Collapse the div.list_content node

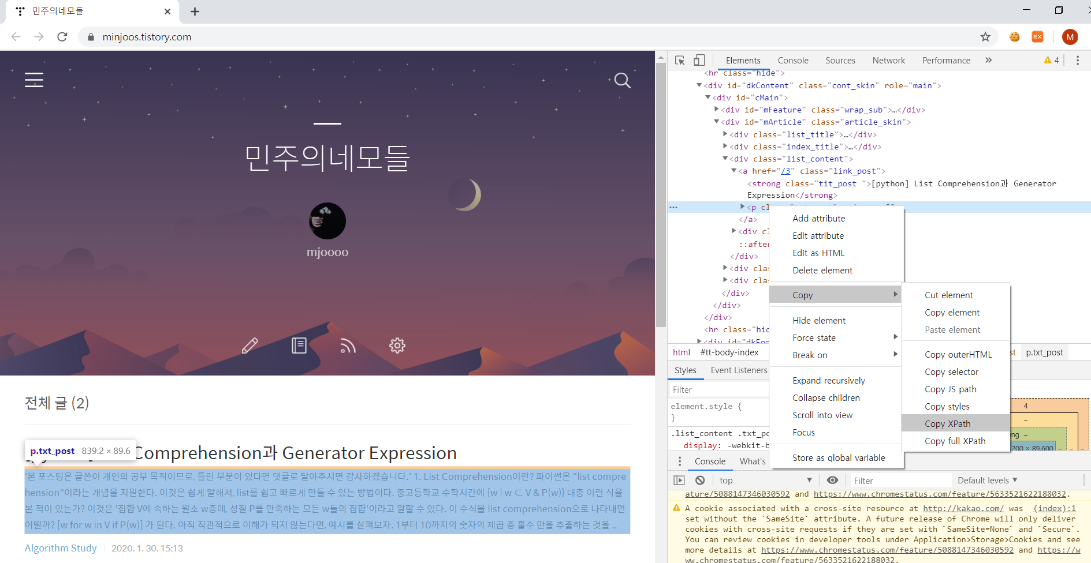pos(725,159)
